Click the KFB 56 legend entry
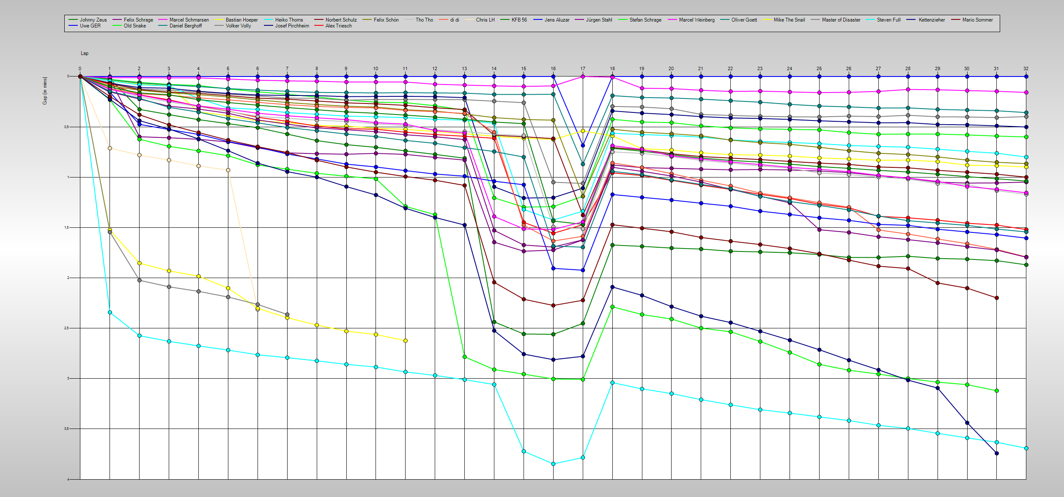This screenshot has width=1064, height=497. pos(519,20)
